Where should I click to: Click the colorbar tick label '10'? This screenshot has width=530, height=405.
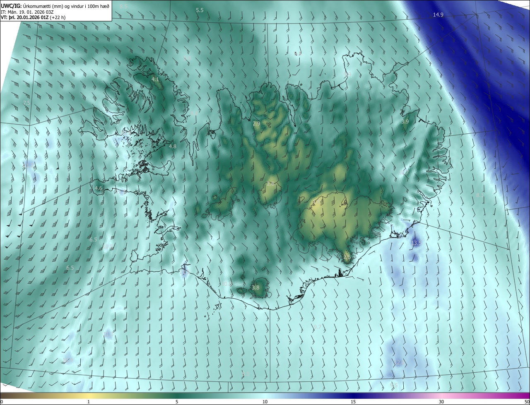click(265, 402)
